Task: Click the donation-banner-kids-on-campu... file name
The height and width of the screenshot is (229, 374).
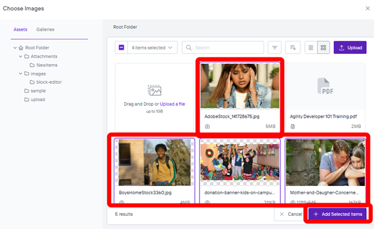Action: click(x=240, y=193)
